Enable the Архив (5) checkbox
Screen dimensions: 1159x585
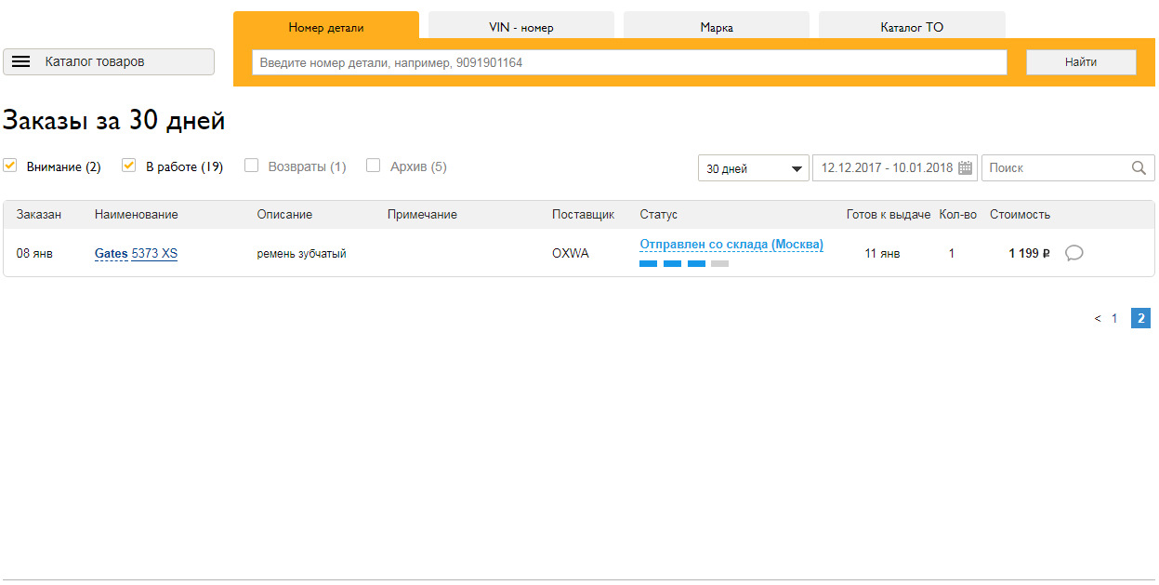[374, 166]
